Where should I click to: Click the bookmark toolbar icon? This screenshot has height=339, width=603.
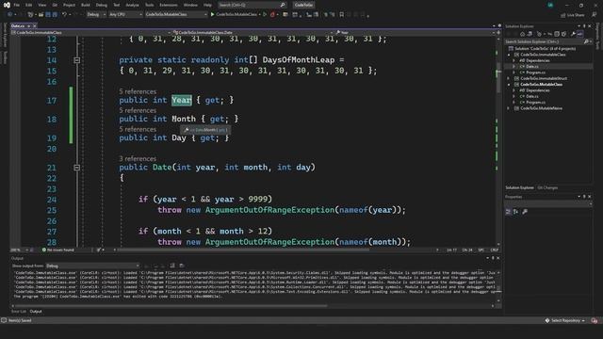[x=341, y=15]
